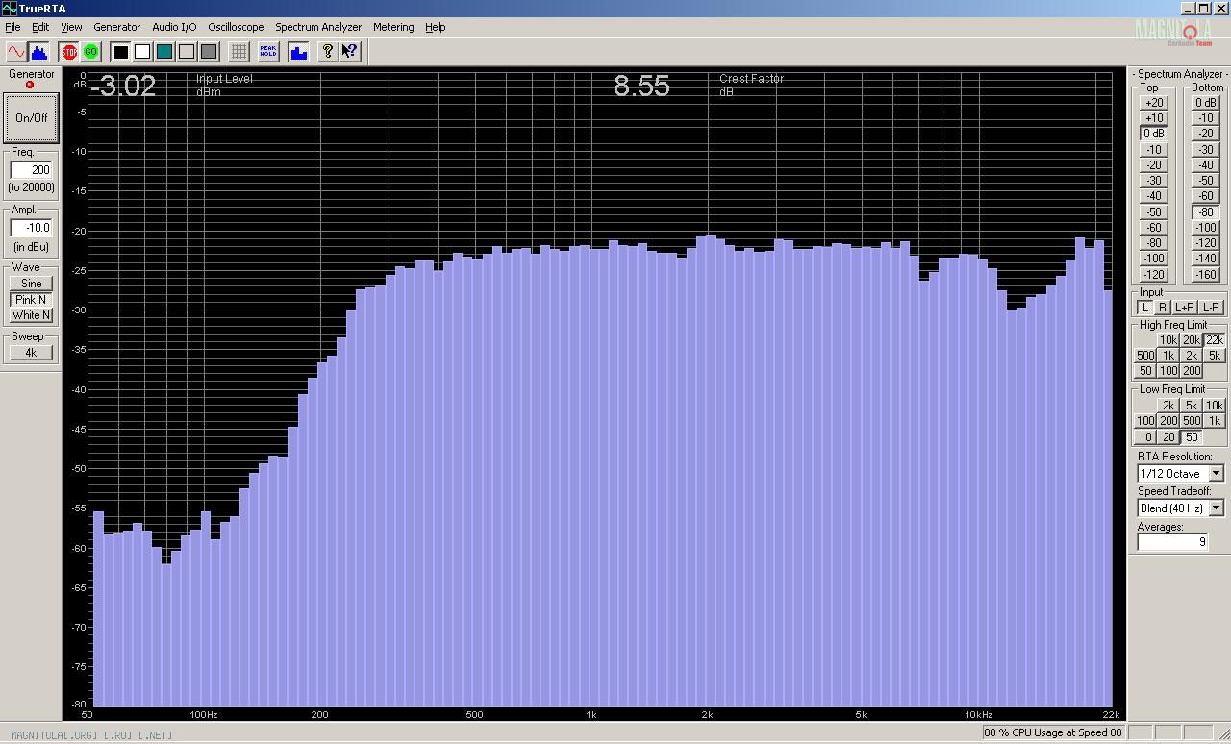The image size is (1231, 744).
Task: Open the Spectrum Analyzer menu
Action: coord(318,27)
